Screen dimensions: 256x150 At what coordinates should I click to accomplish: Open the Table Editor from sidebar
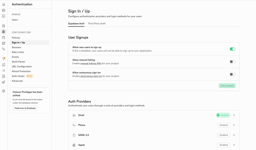(x=3, y=10)
